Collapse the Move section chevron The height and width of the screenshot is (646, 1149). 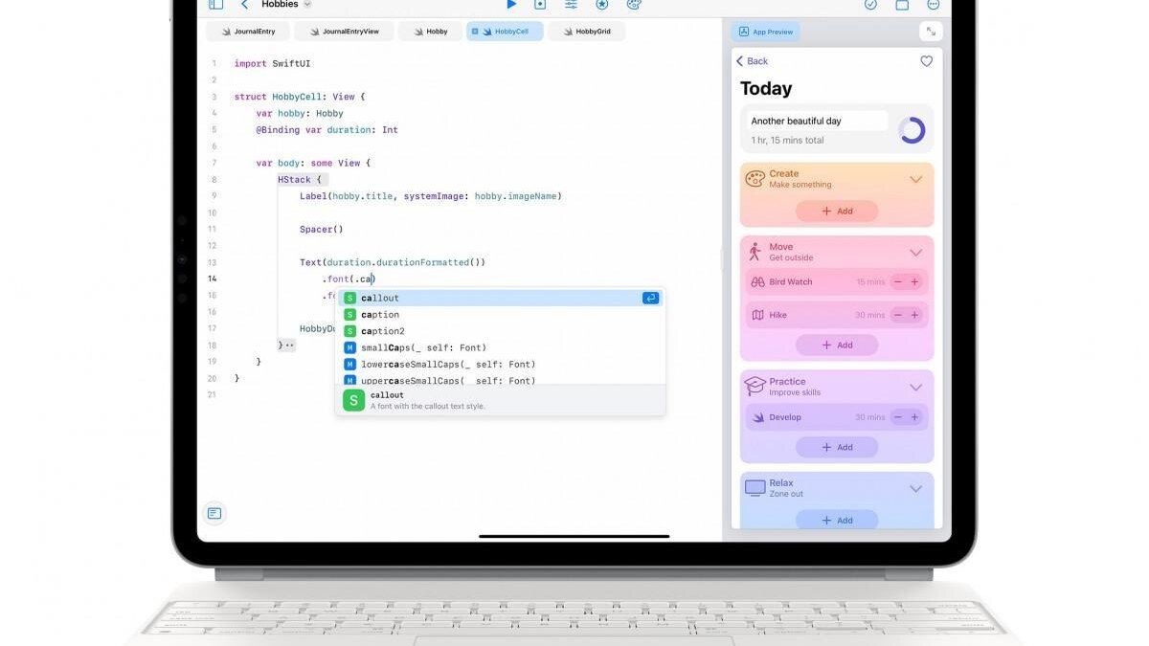[915, 253]
